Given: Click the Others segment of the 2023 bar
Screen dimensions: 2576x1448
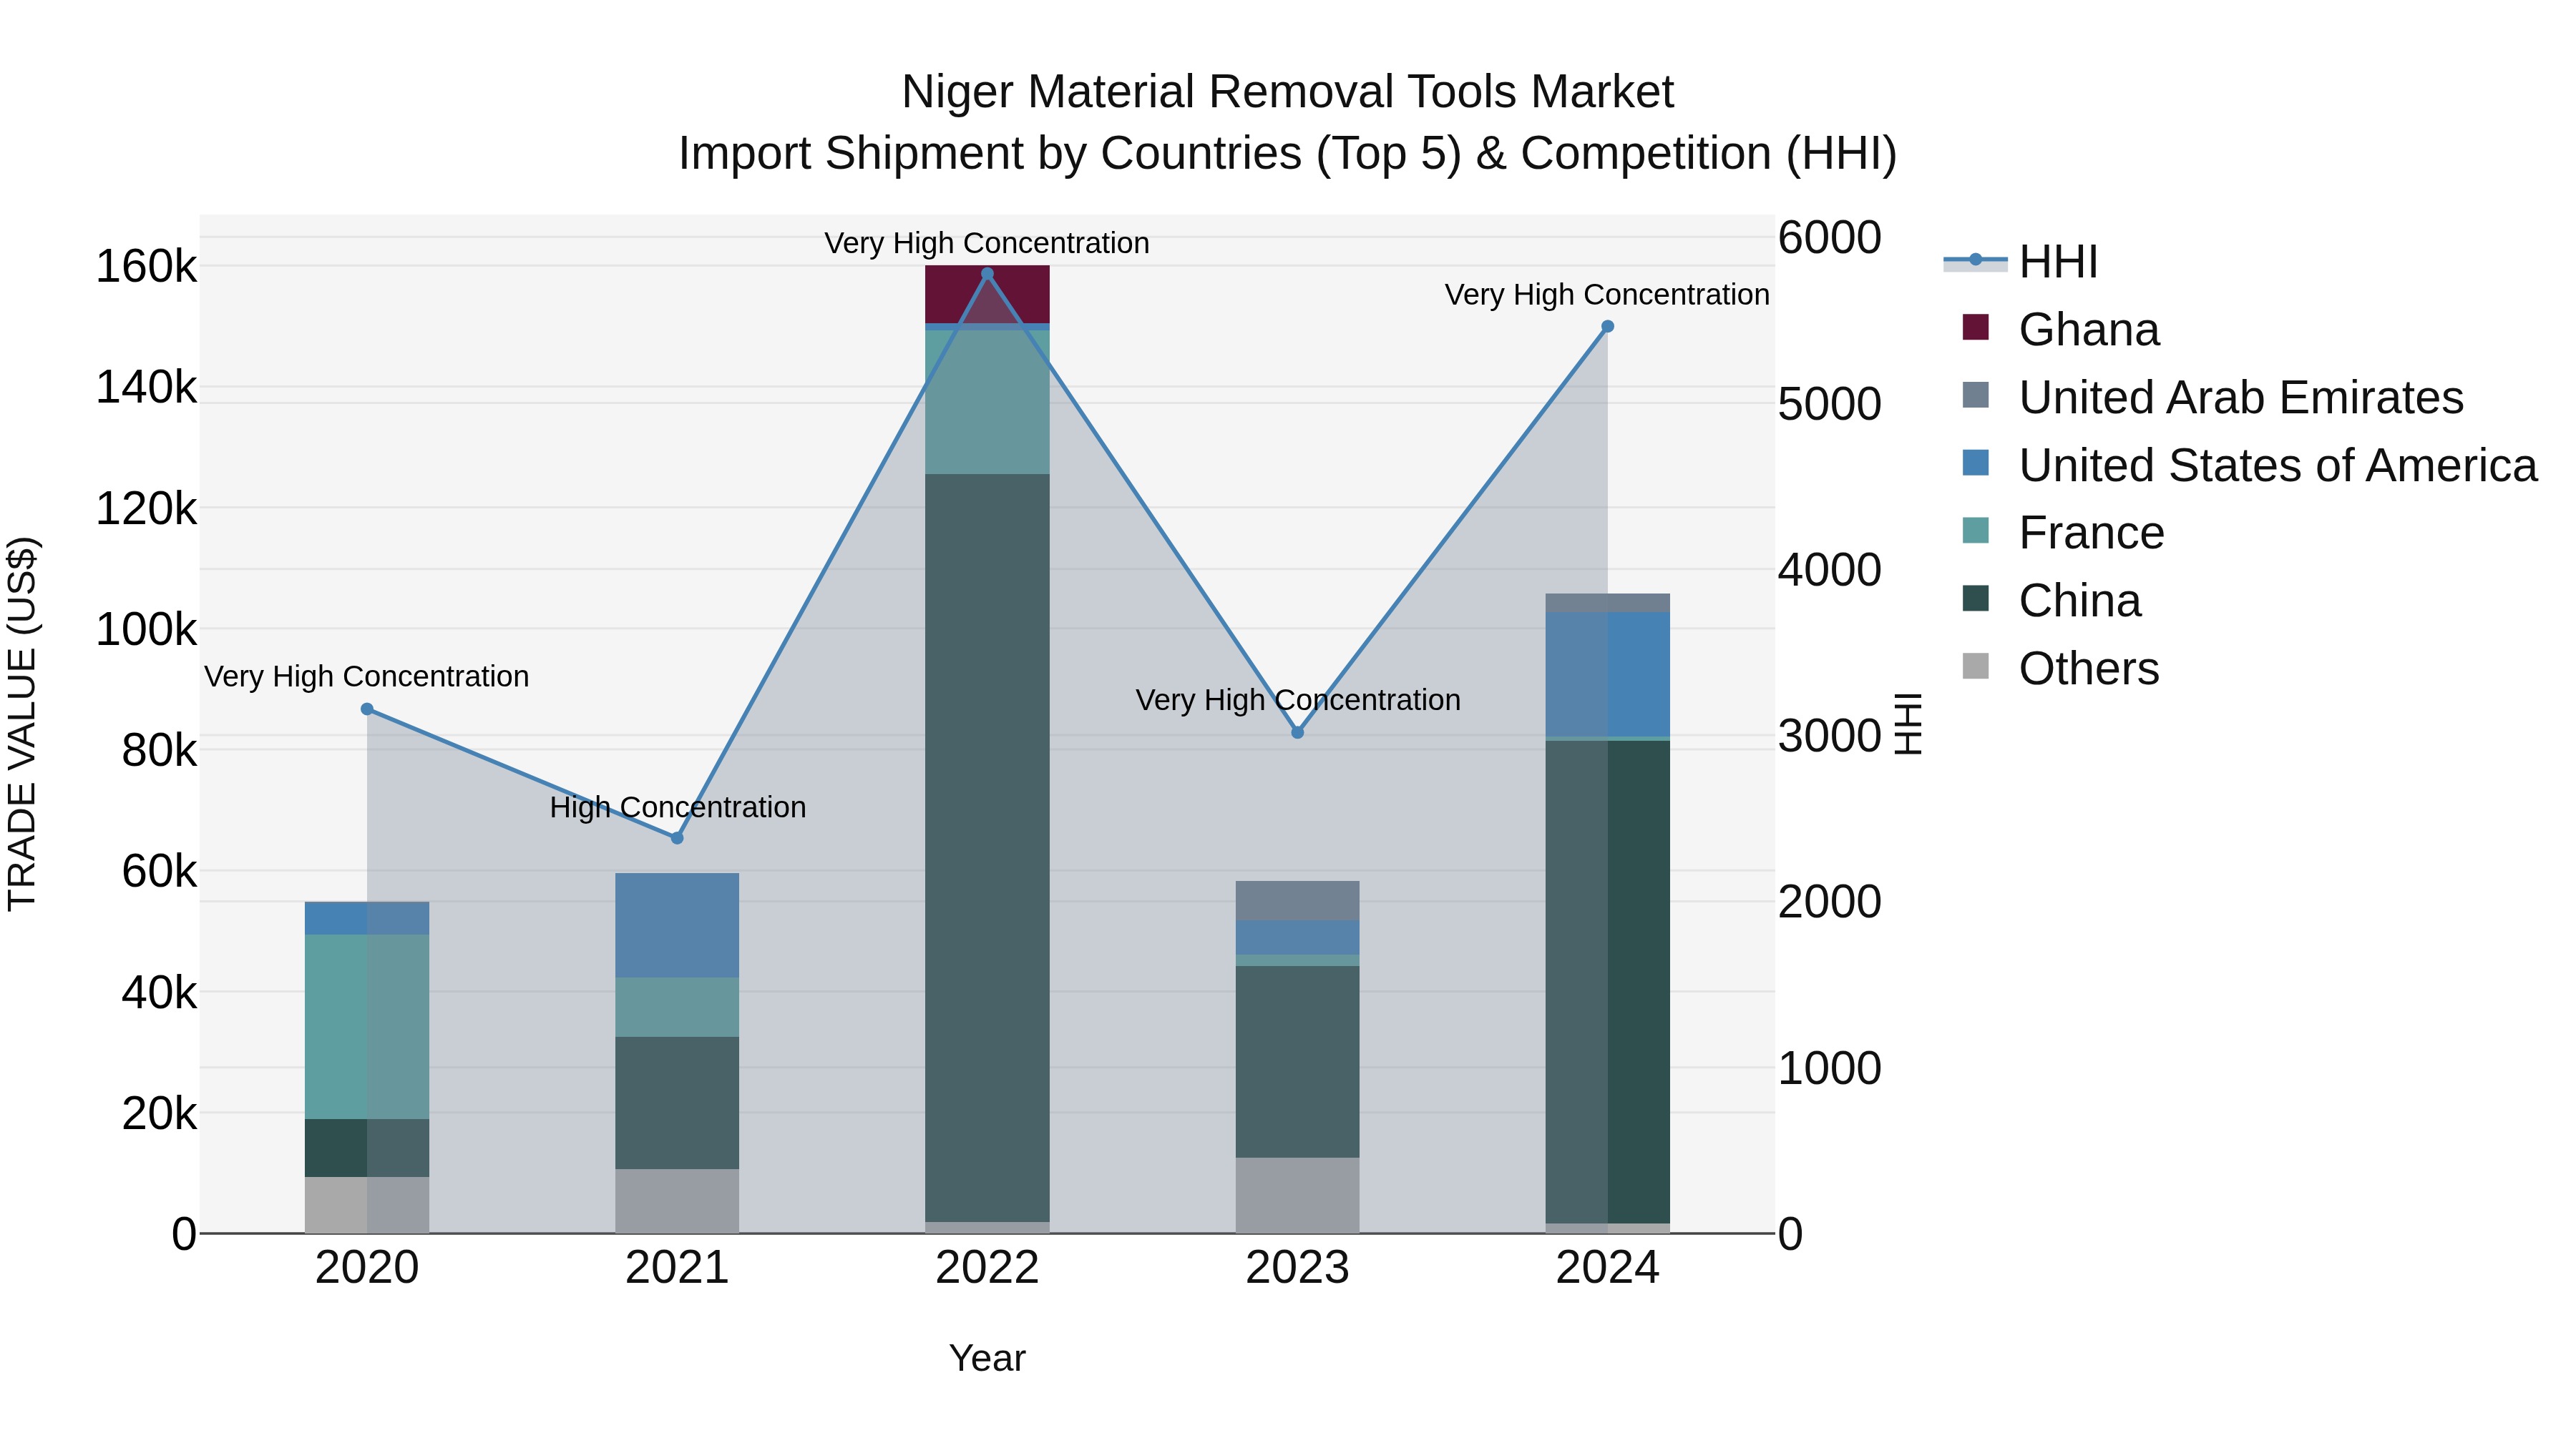Looking at the screenshot, I should [1298, 1195].
